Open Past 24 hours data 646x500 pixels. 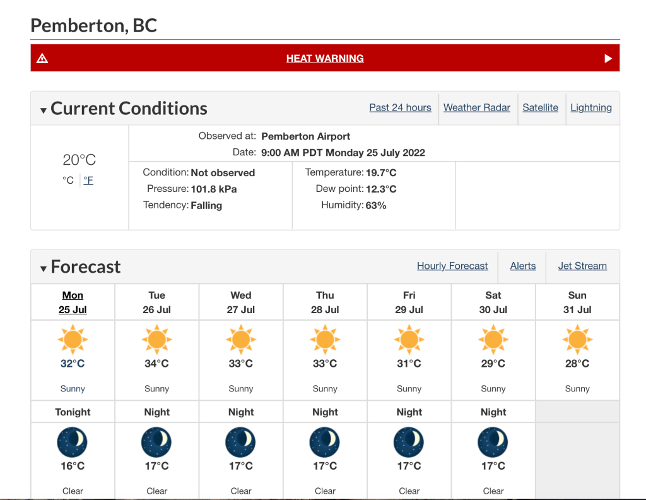coord(400,107)
